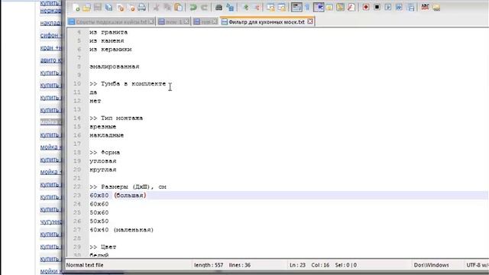This screenshot has width=489, height=275.
Task: Click the Zoom Out toolbar icon
Action: (x=256, y=7)
